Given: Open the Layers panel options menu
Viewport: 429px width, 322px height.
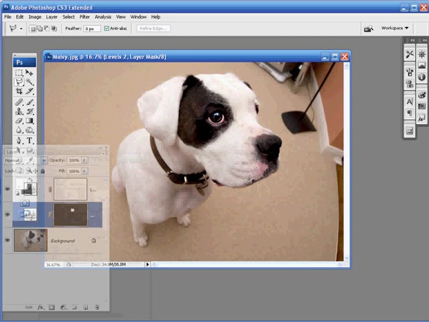Looking at the screenshot, I should pos(106,154).
